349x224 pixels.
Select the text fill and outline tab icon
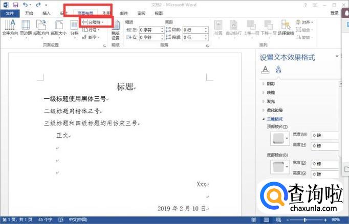[x=265, y=70]
